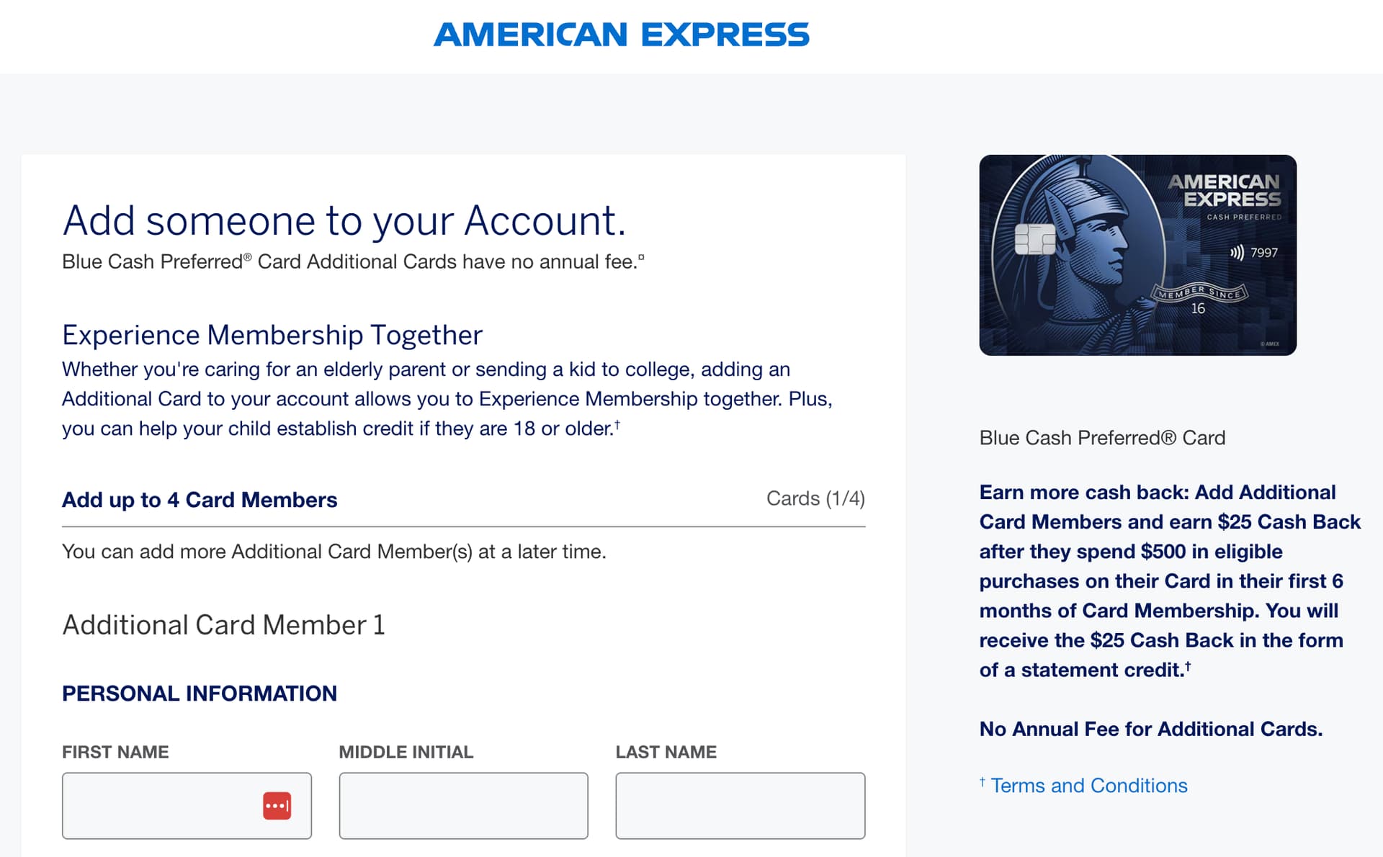Click the 'Blue Cash Preferred® Card' label under card
1383x857 pixels.
pyautogui.click(x=1102, y=438)
